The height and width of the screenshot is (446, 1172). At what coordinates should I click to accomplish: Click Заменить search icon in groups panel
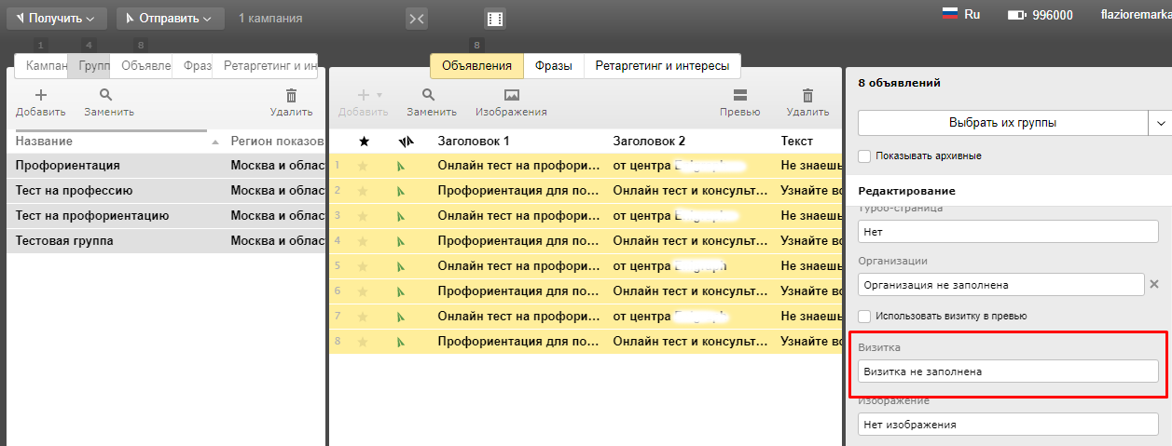[x=106, y=95]
